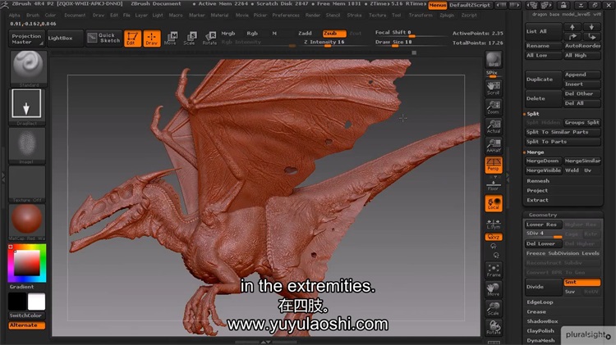Toggle L.Sym local symmetry
Image resolution: width=616 pixels, height=345 pixels.
coord(494,224)
